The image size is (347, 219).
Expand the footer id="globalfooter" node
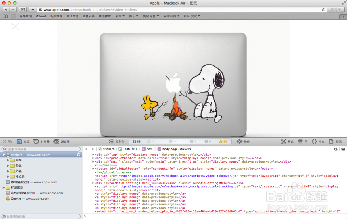point(93,169)
